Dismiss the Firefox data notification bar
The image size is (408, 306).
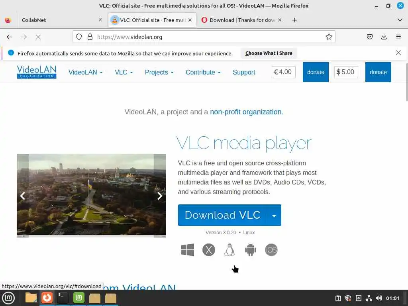(398, 53)
